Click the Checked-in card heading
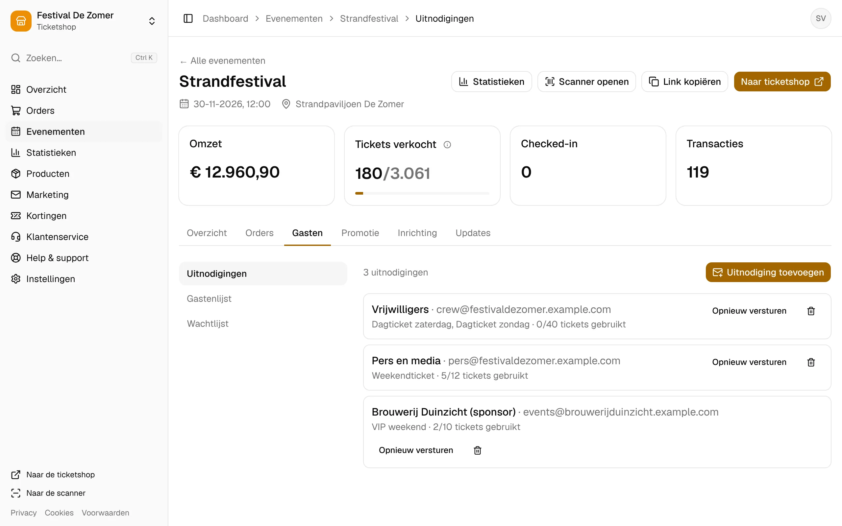842x526 pixels. 549,144
